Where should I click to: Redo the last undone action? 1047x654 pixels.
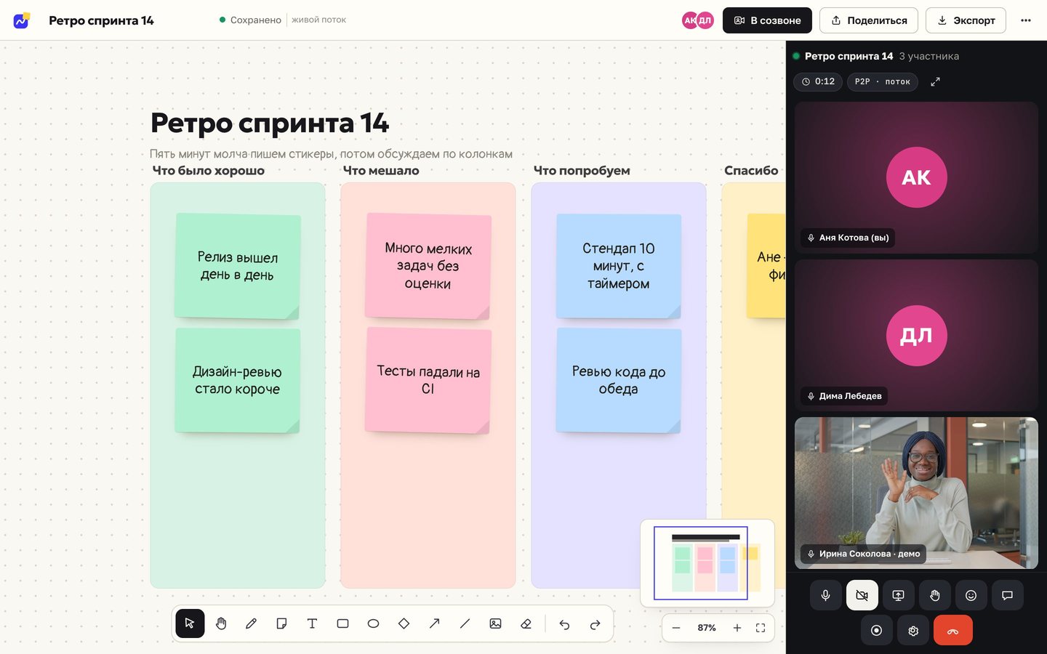click(595, 624)
